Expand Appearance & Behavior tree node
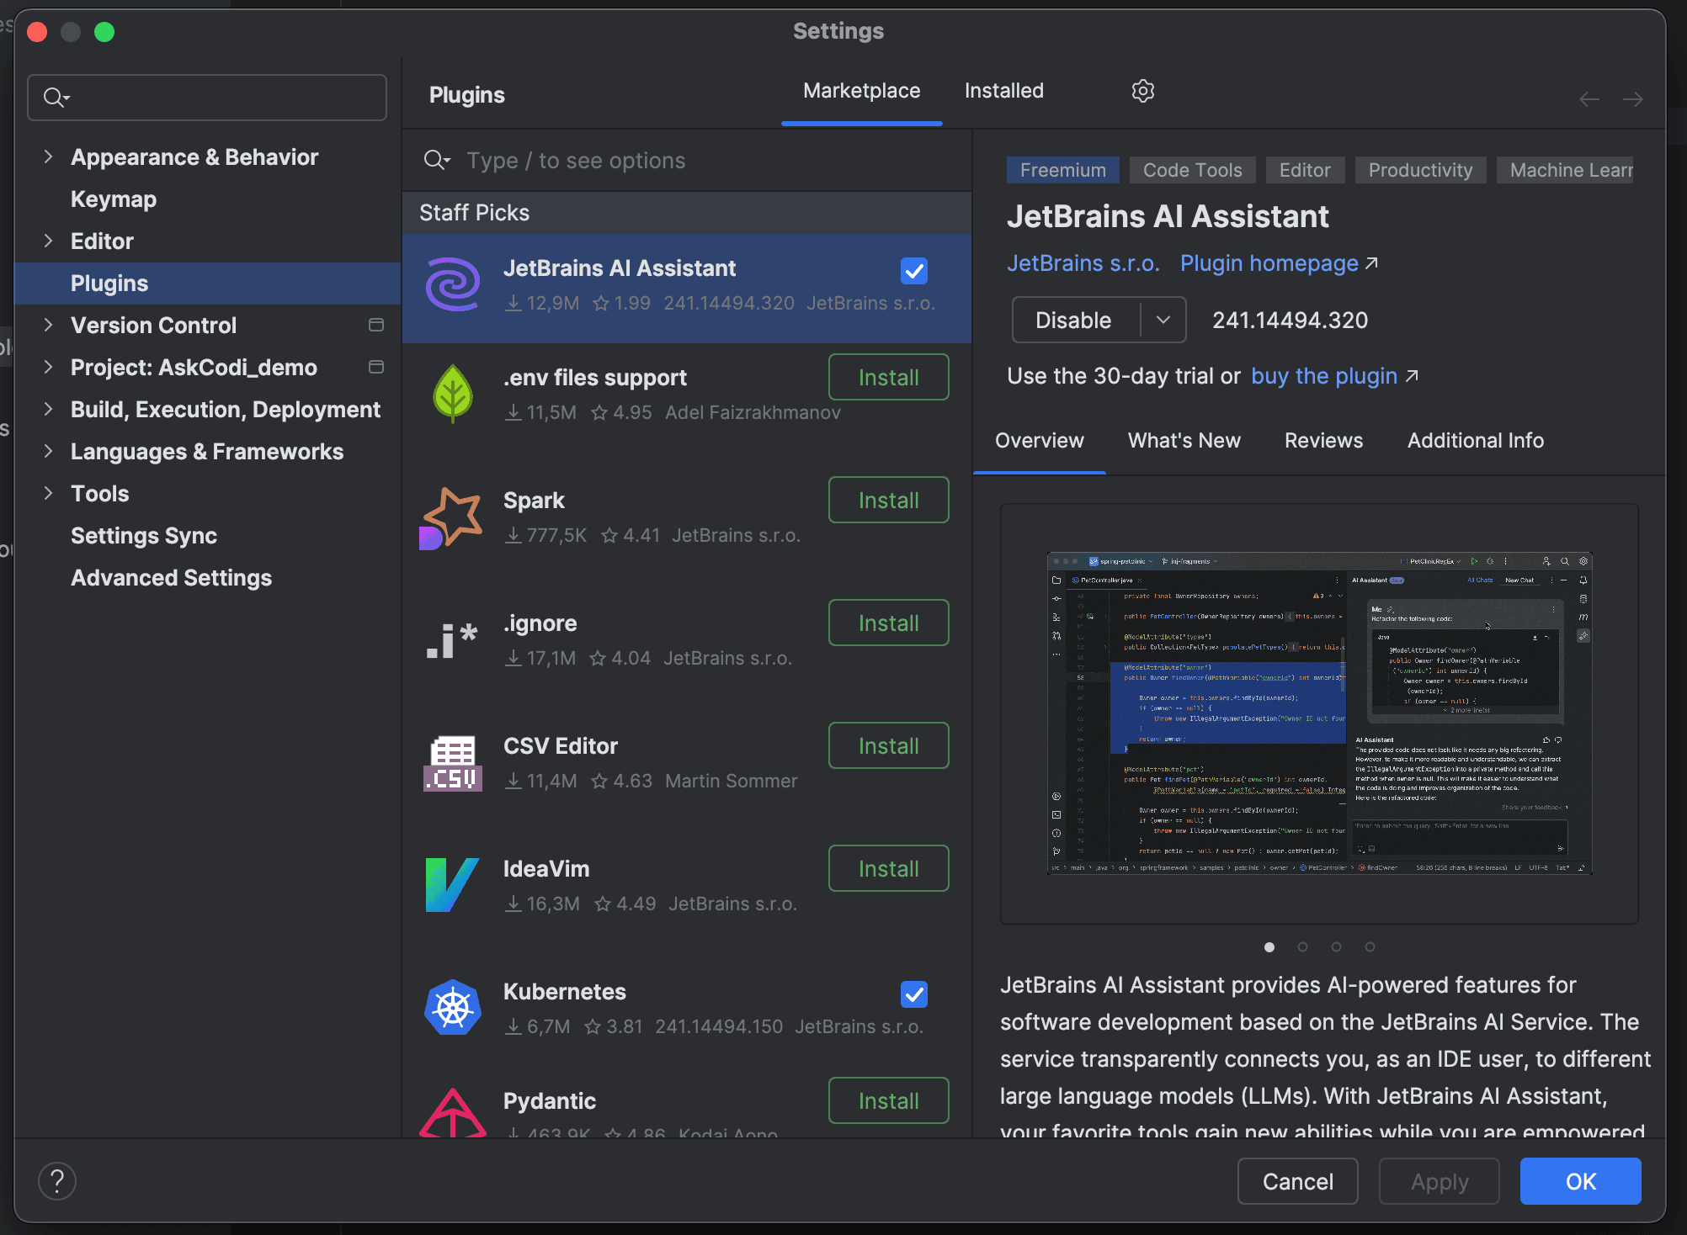This screenshot has height=1235, width=1687. (48, 156)
